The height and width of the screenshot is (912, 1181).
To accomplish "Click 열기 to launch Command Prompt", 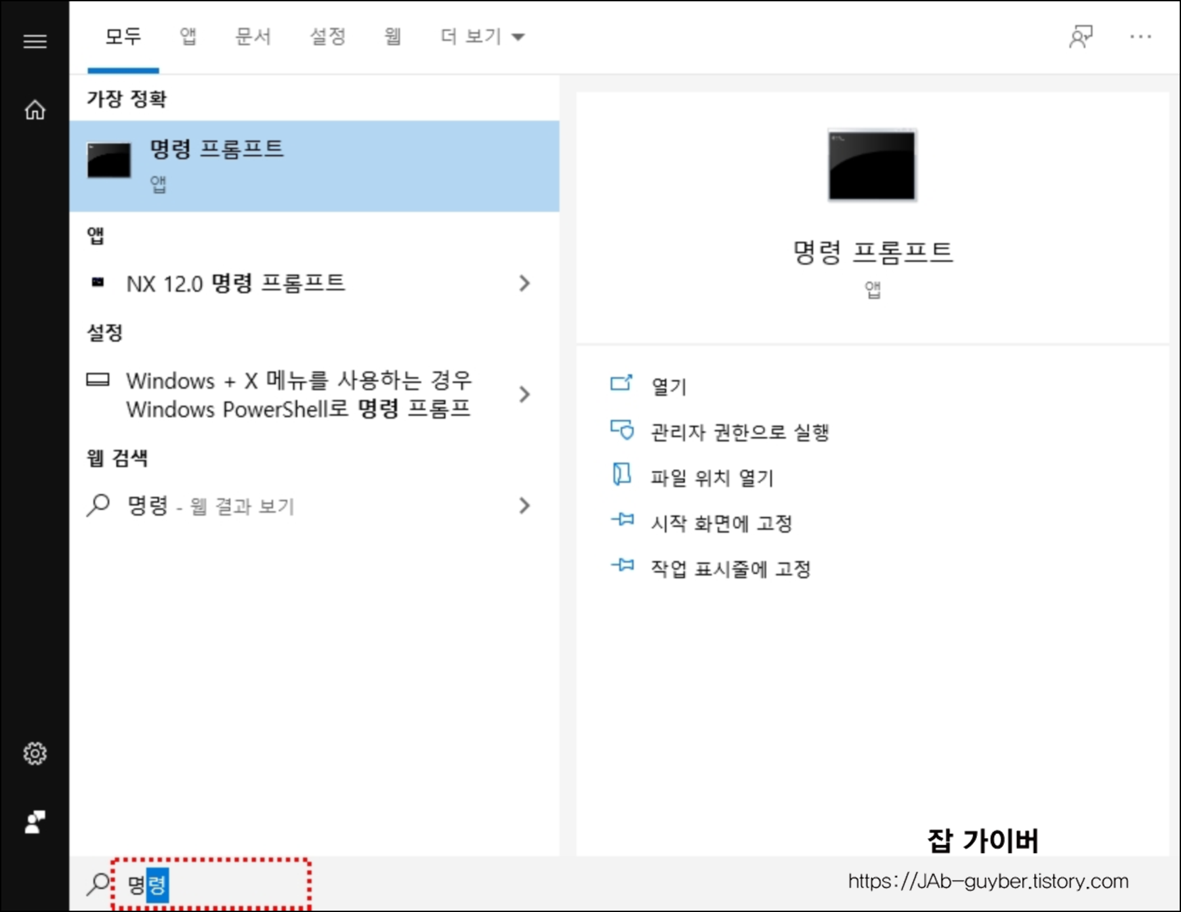I will point(669,386).
